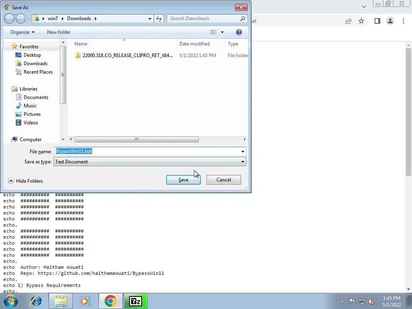This screenshot has width=412, height=309.
Task: Click horizontal scrollbar thumb in file list
Action: [137, 139]
